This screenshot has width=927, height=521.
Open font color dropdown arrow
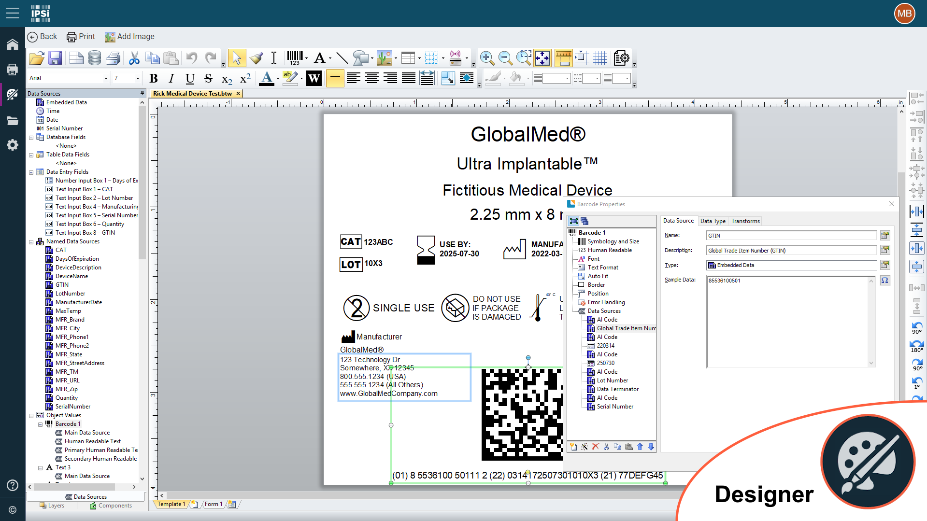pyautogui.click(x=278, y=79)
